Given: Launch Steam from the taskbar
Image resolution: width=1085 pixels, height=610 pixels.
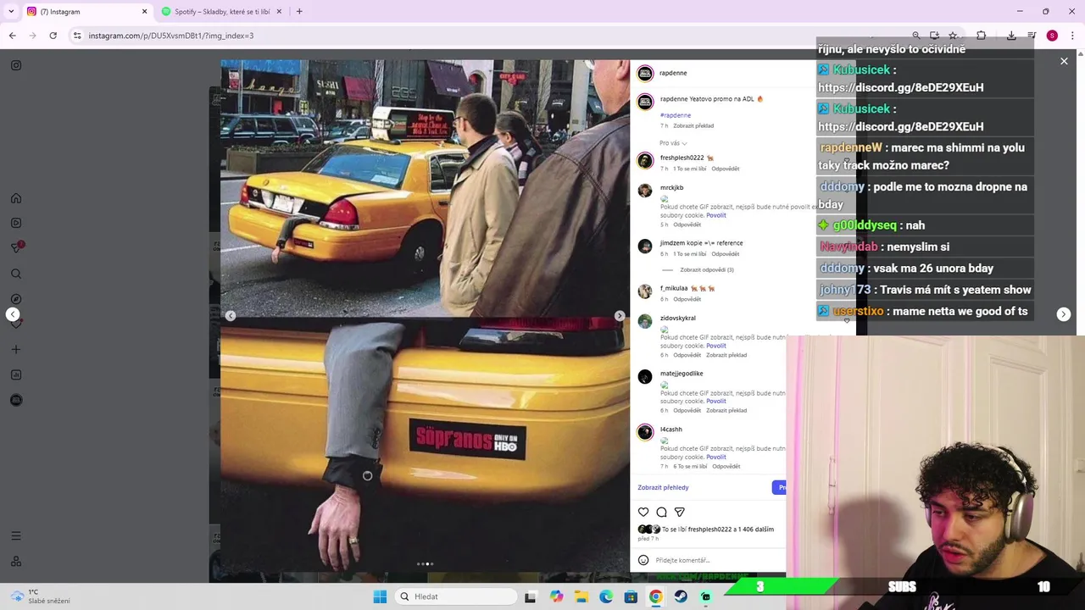Looking at the screenshot, I should tap(681, 596).
